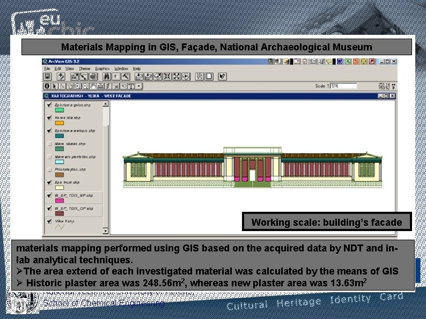Click the legend scrollbar down arrow

[106, 231]
